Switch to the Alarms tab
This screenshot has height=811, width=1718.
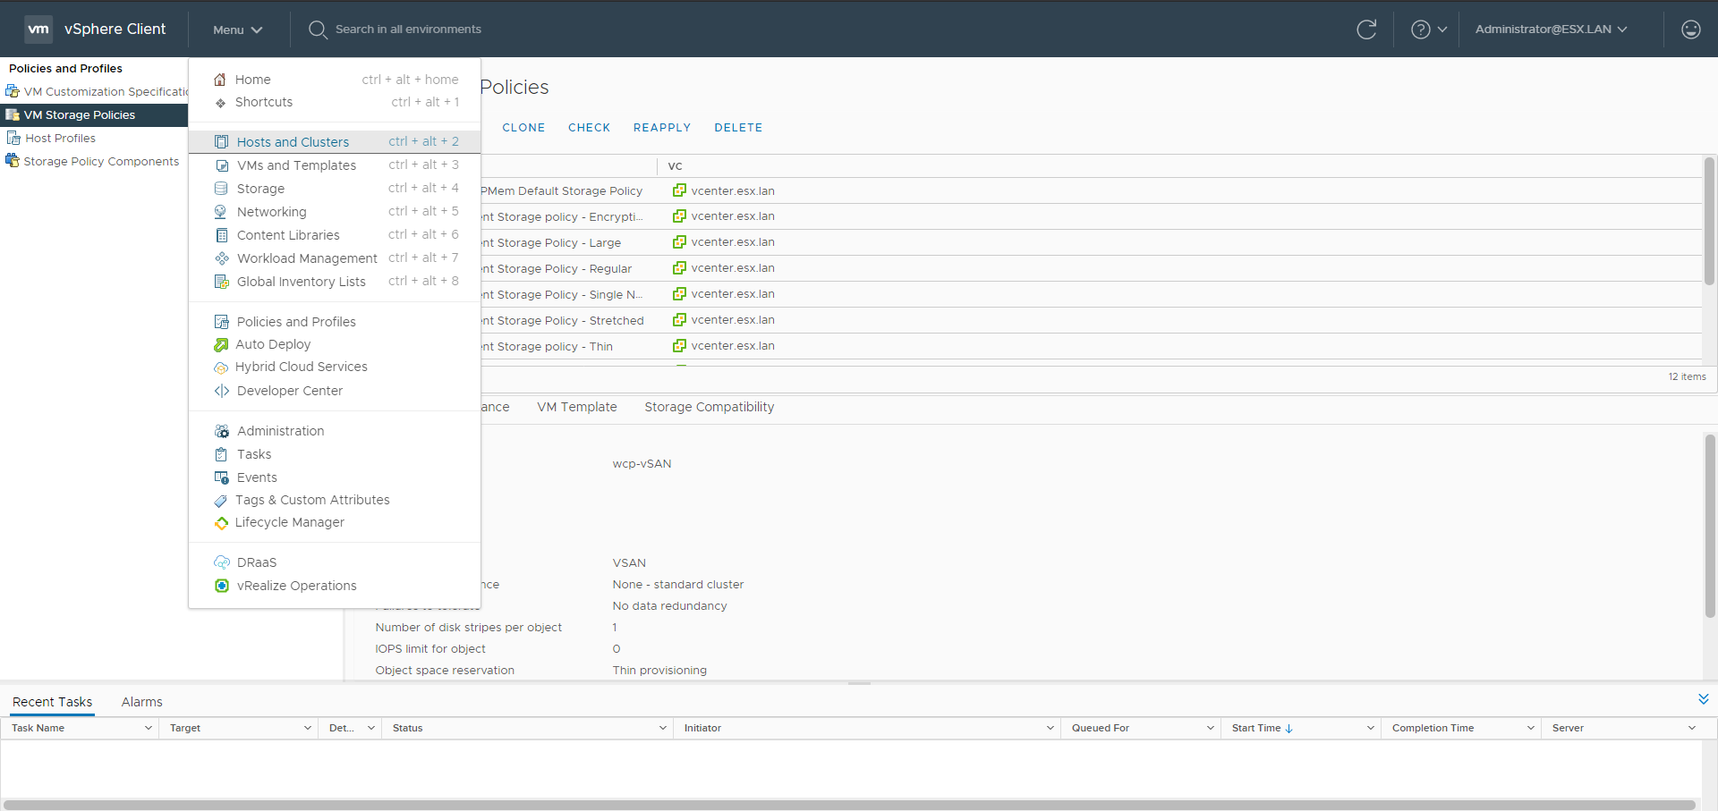[141, 702]
